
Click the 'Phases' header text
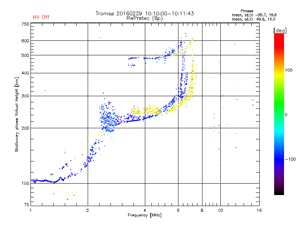pyautogui.click(x=247, y=11)
